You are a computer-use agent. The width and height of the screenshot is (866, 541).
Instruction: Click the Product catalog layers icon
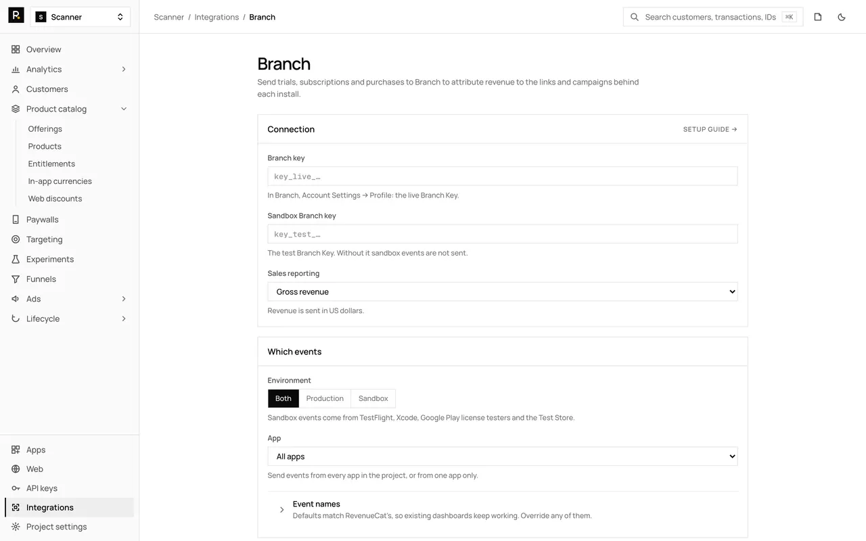16,109
